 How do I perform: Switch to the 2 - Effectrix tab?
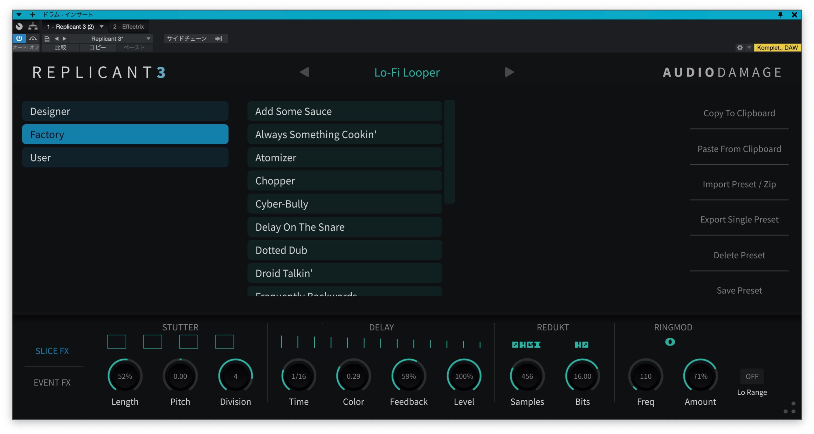pyautogui.click(x=129, y=26)
